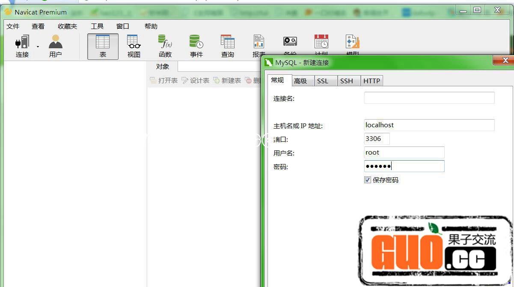Expand the dropdown arrow beside 连接
The width and height of the screenshot is (514, 287).
point(38,46)
